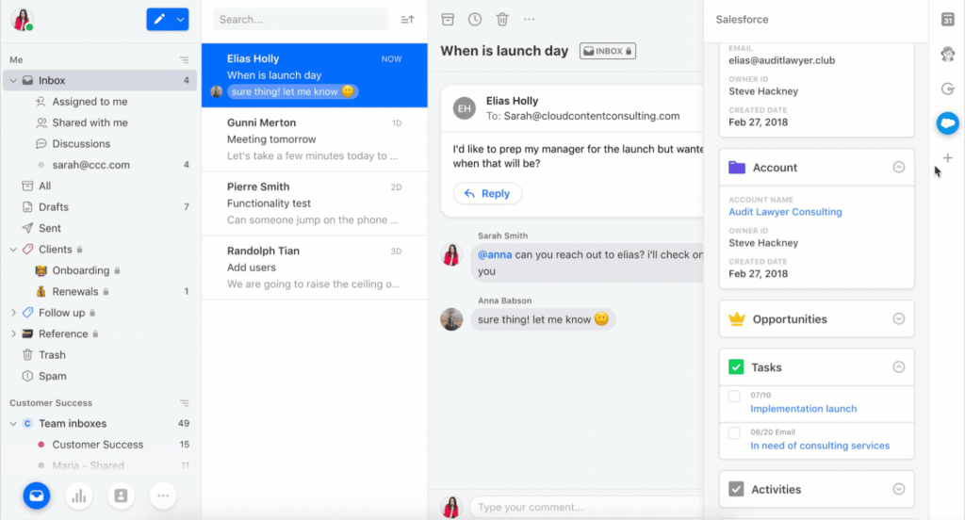Click the conversation search field
Viewport: 965px width, 520px height.
pyautogui.click(x=301, y=20)
